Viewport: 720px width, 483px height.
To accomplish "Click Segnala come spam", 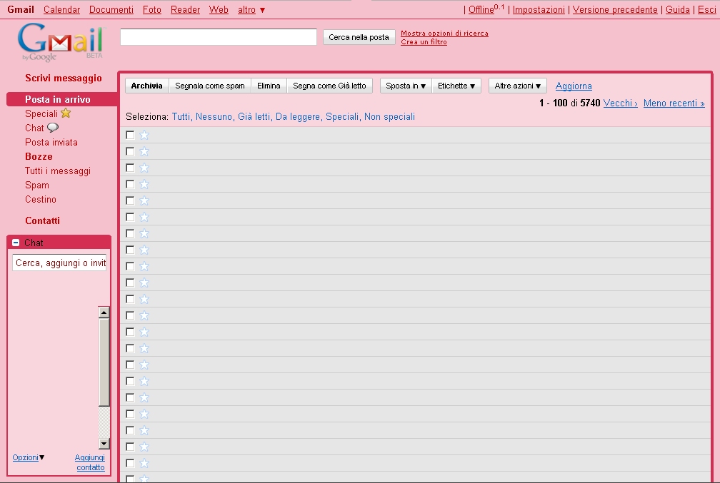I will (210, 86).
